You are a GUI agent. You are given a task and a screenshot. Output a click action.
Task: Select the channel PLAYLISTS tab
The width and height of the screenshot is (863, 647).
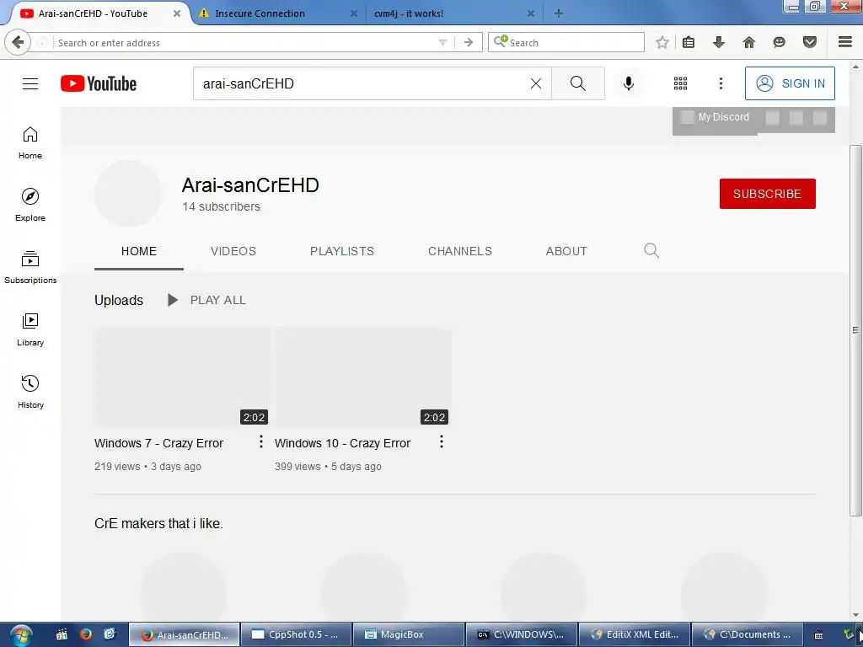click(342, 251)
